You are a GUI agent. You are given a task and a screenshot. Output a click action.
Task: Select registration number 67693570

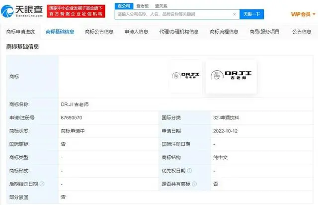[x=72, y=117]
